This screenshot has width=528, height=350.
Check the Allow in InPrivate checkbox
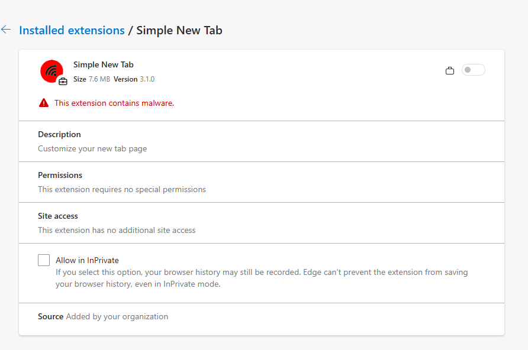click(44, 260)
